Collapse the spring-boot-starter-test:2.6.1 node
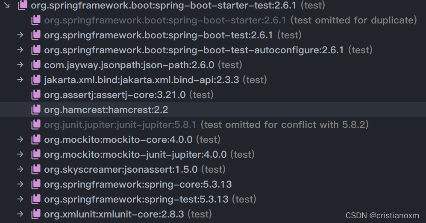The width and height of the screenshot is (426, 223). (x=7, y=5)
